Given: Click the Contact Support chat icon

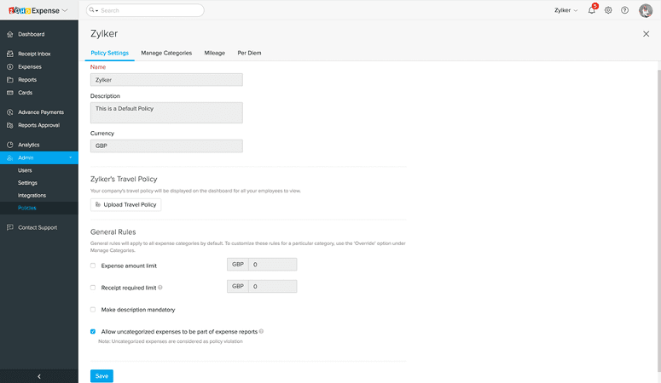Looking at the screenshot, I should [x=10, y=227].
